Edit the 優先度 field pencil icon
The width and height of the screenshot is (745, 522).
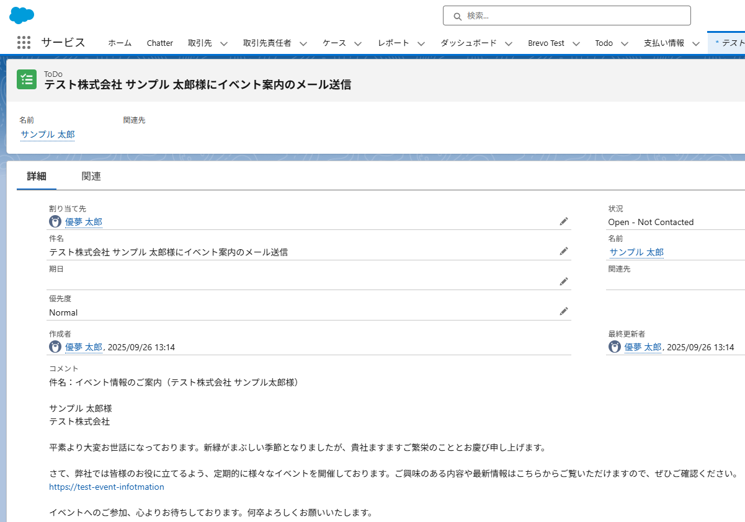[563, 311]
